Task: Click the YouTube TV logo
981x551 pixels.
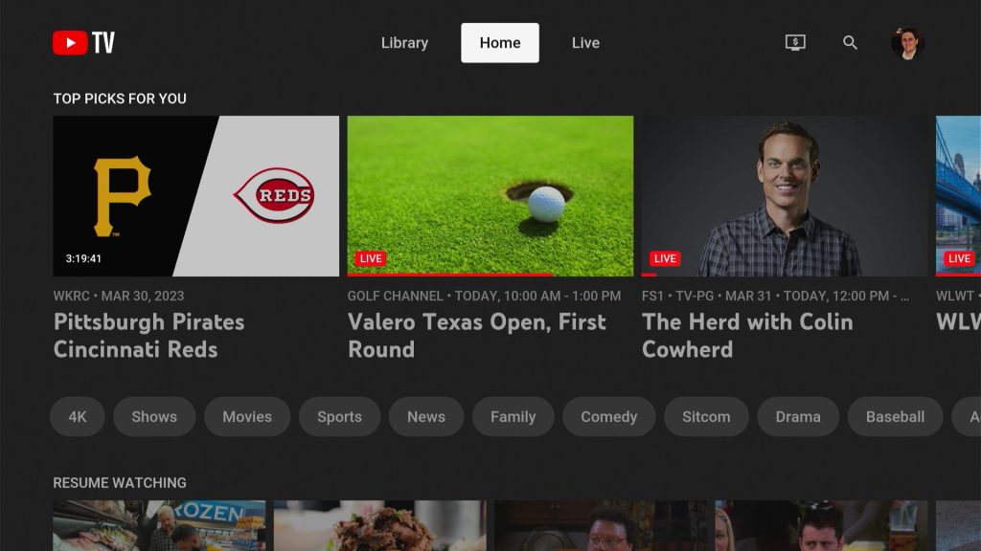Action: click(x=83, y=43)
